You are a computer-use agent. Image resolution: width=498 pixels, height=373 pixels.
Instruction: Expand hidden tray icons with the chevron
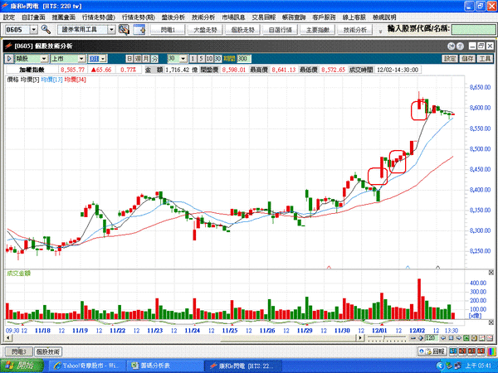pyautogui.click(x=440, y=366)
